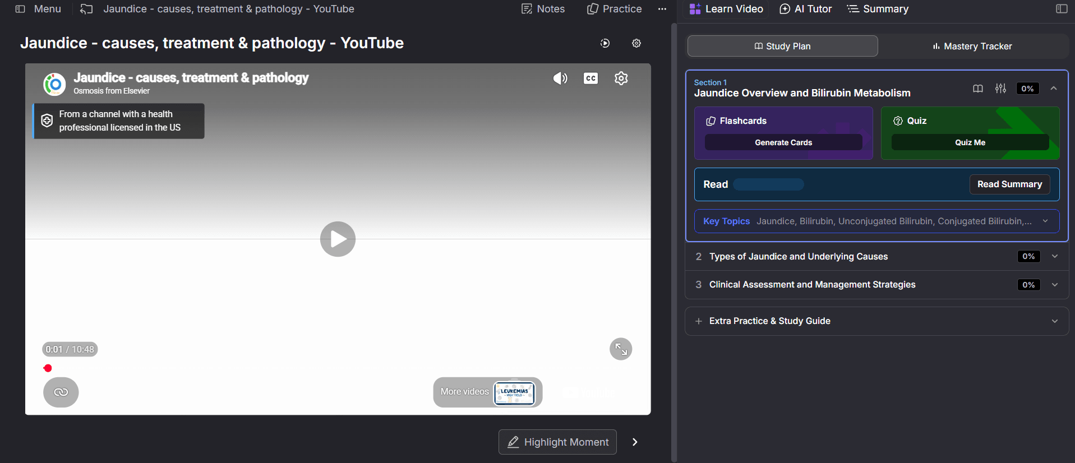Screen dimensions: 1075x463
Task: Click the vertical scrollbar between panels
Action: point(674,243)
